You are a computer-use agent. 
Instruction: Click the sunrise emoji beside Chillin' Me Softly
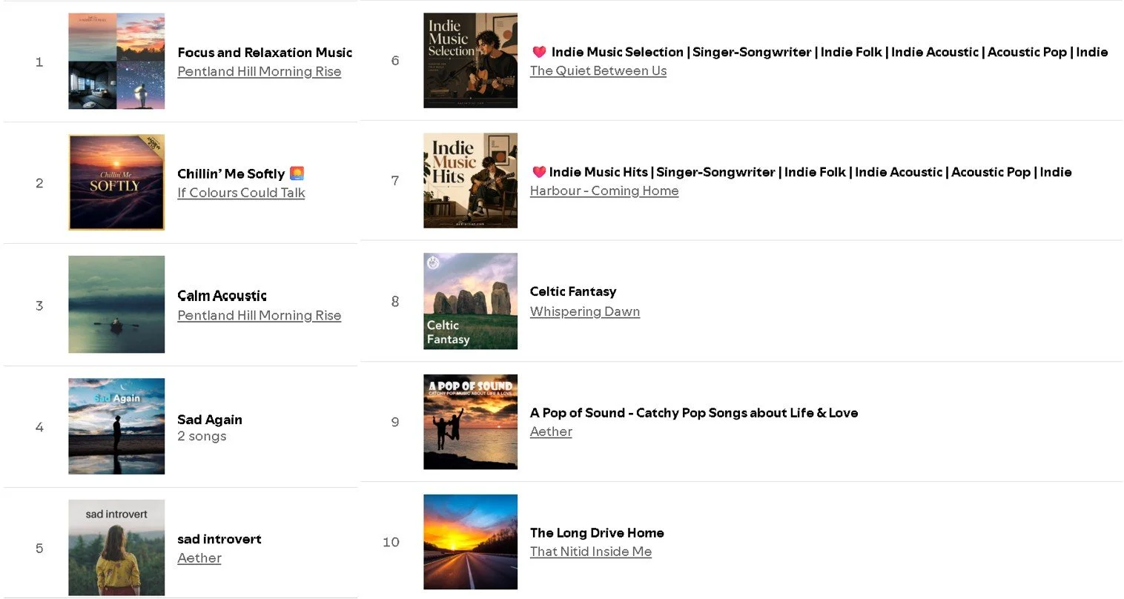pos(297,173)
